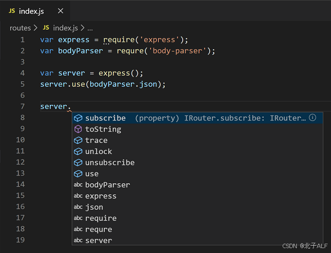331x253 pixels.
Task: Choose the bodyParser word suggestion
Action: 197,185
